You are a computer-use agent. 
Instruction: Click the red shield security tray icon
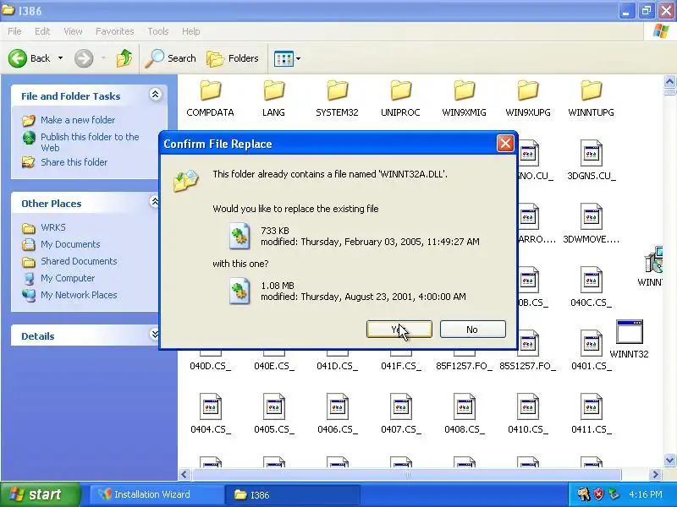(598, 494)
